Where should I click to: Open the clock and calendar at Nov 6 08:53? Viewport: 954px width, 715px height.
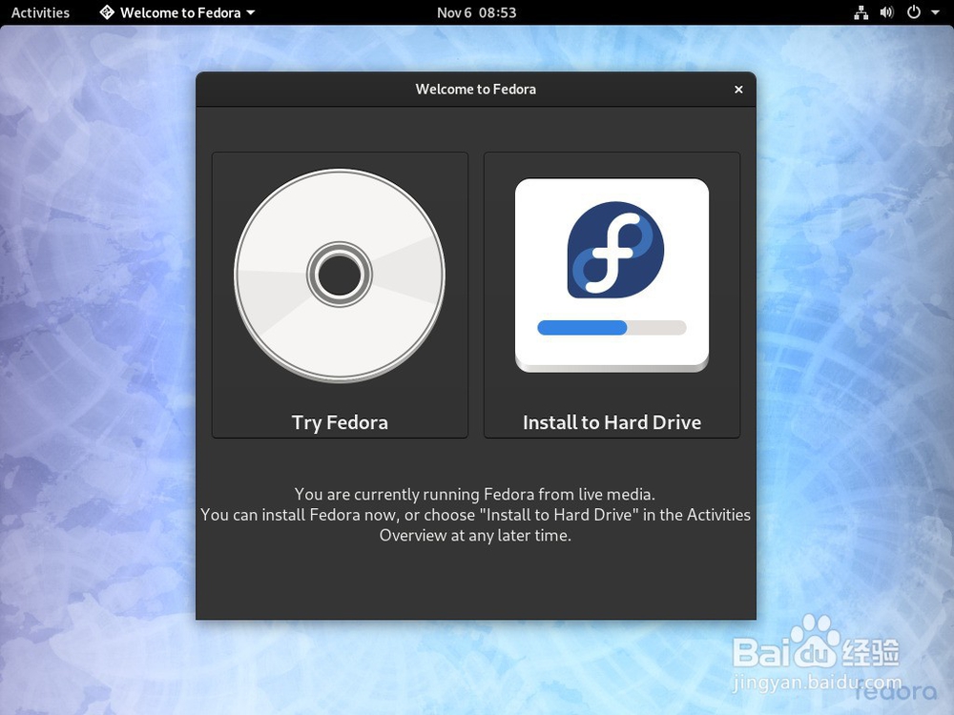(x=476, y=12)
